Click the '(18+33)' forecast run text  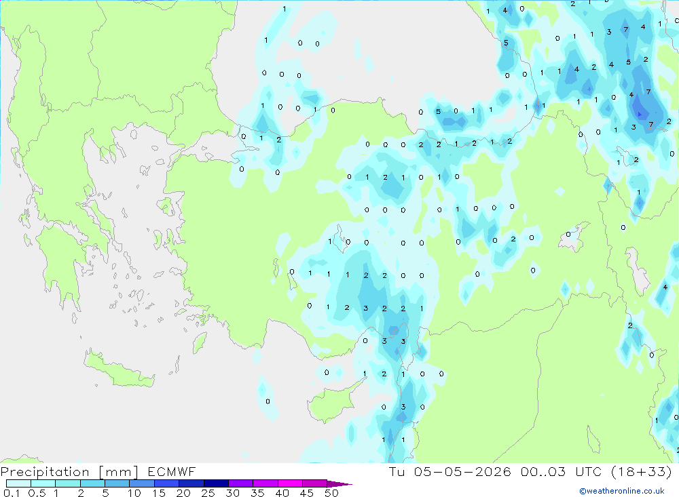pyautogui.click(x=642, y=471)
